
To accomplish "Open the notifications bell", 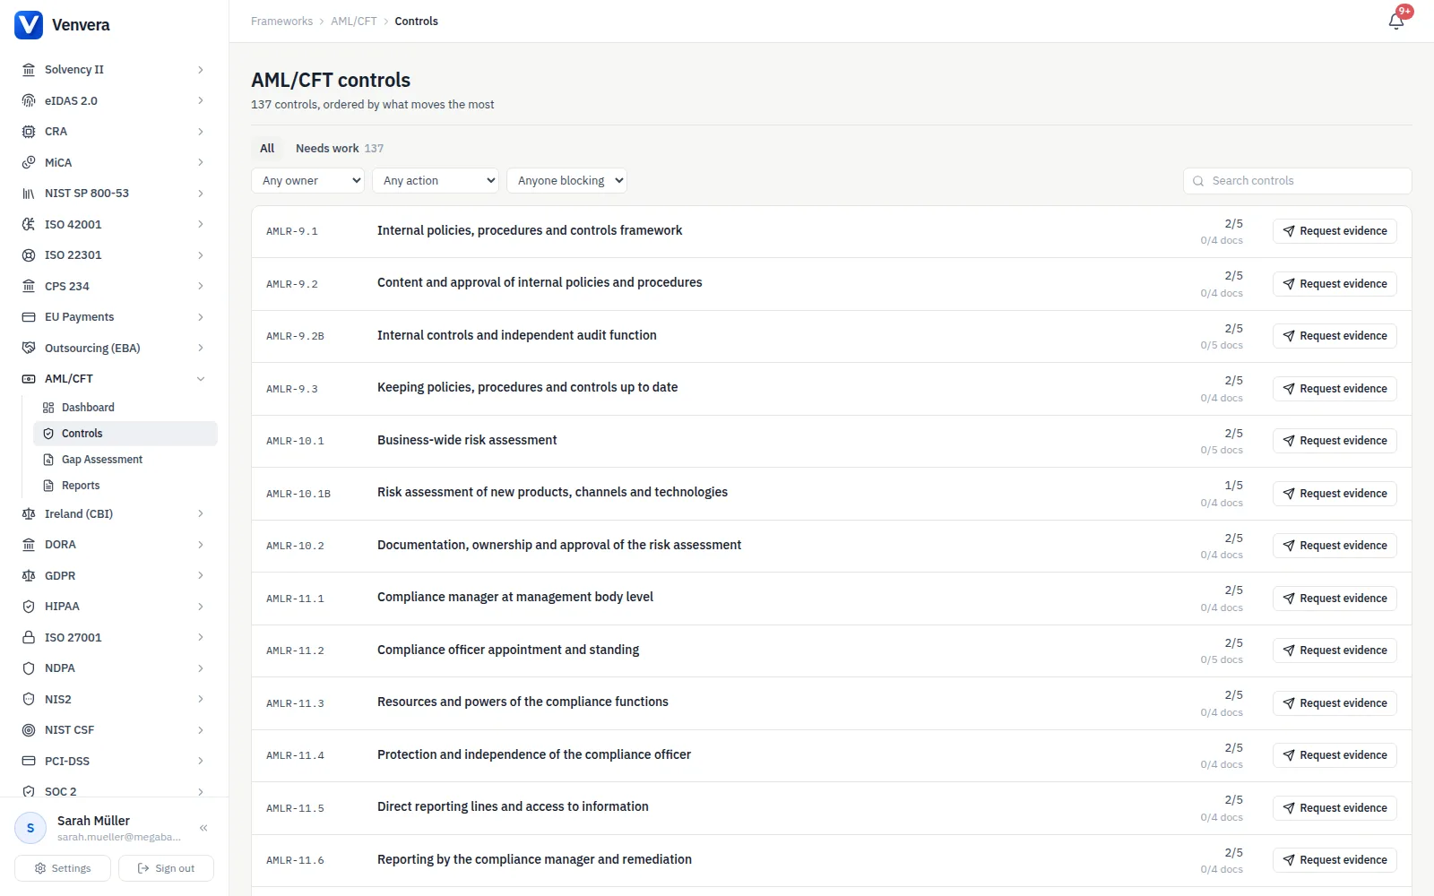I will click(x=1396, y=22).
